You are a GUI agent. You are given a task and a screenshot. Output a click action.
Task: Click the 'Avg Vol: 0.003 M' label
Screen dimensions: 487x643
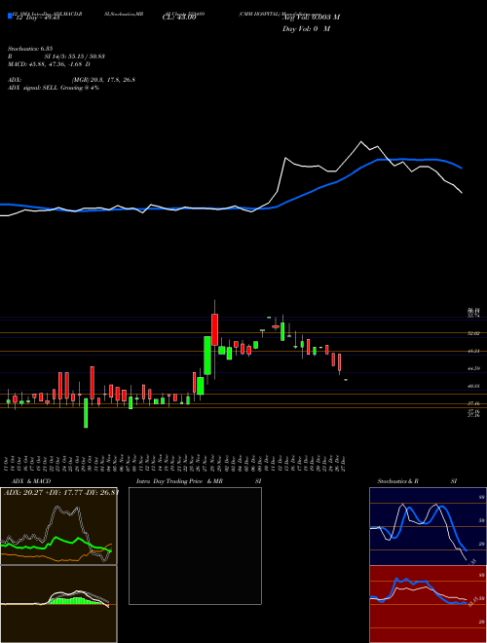(x=311, y=18)
